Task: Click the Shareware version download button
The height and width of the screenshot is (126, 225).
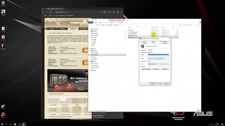Action: point(85,63)
